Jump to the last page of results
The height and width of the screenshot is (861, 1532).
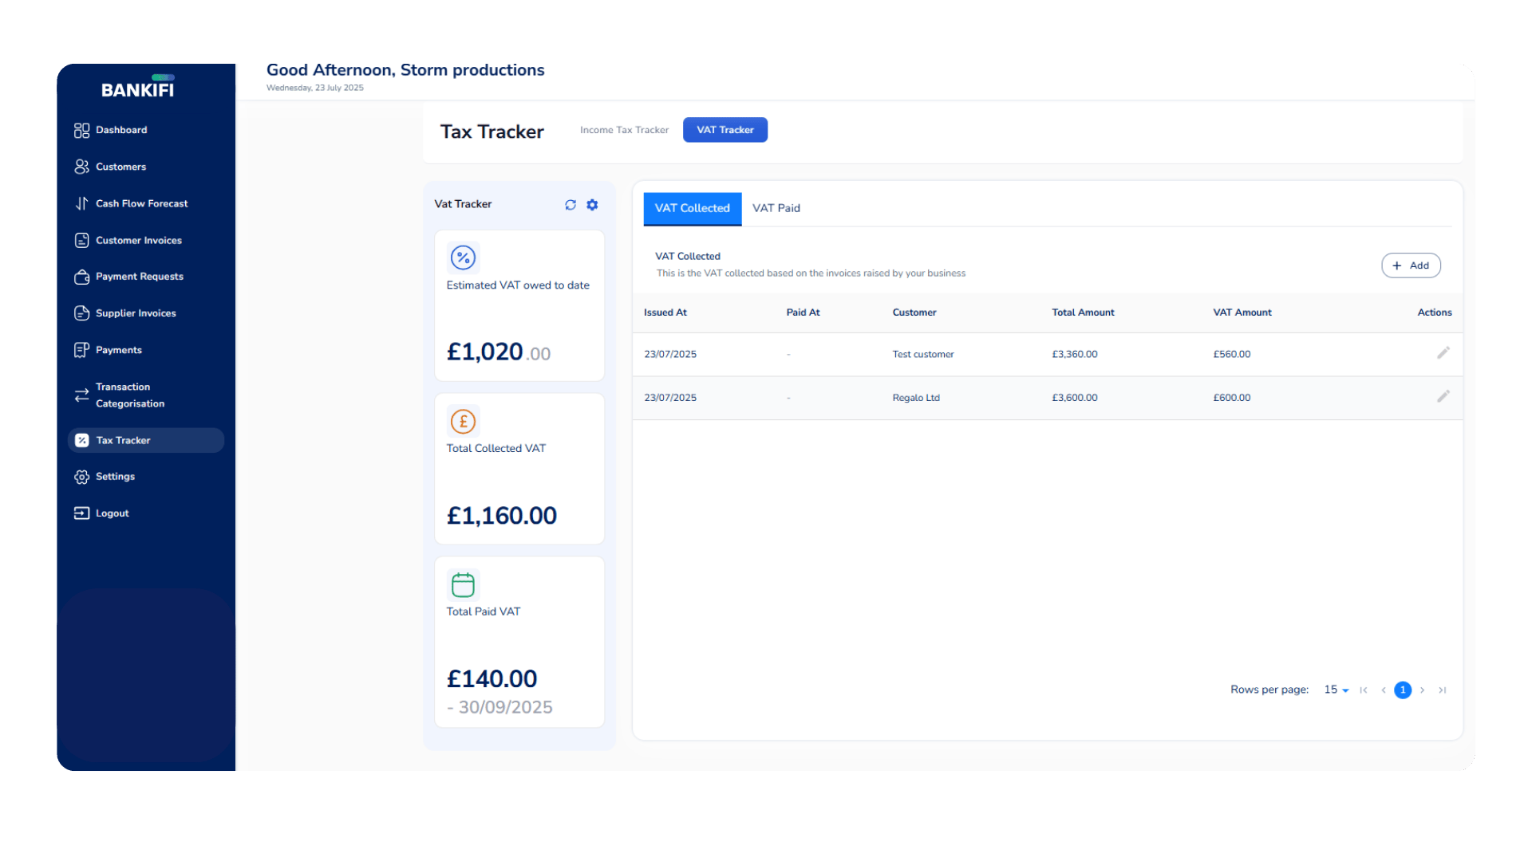click(1443, 690)
